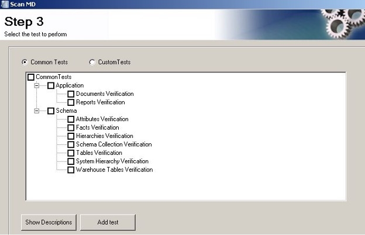The height and width of the screenshot is (235, 365).
Task: Enable Warehouse Tables Verification checkbox
Action: pyautogui.click(x=71, y=170)
